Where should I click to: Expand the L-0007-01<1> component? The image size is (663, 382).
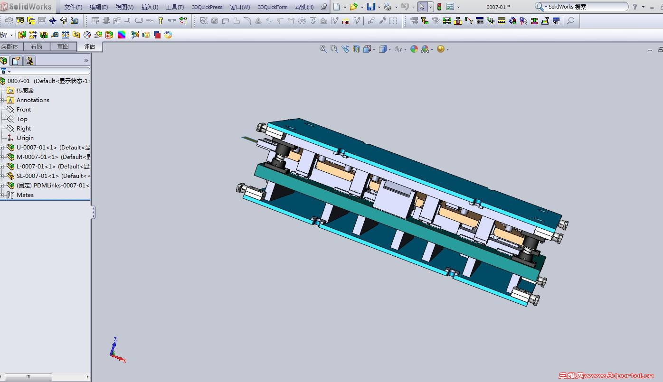[2, 167]
